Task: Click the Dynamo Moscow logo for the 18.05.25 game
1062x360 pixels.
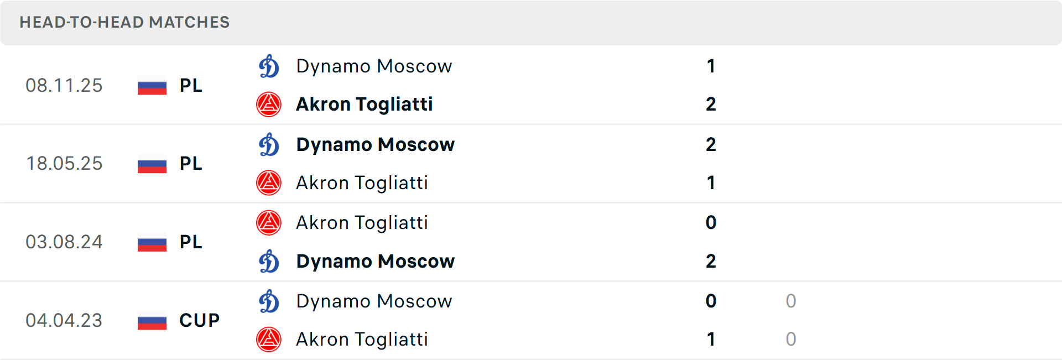Action: [x=269, y=145]
